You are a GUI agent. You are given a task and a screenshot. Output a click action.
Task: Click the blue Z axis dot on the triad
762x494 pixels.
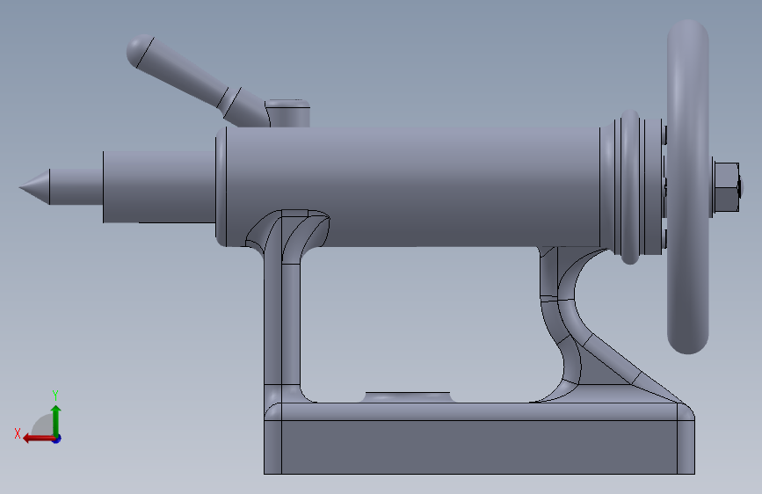(x=57, y=439)
